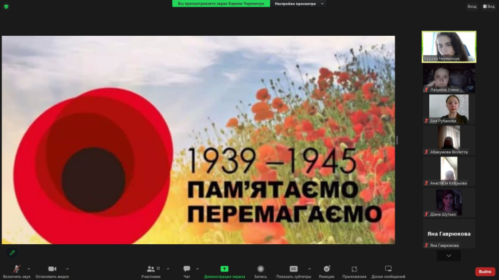Expand audio options arrow beside microphone
499x280 pixels.
point(29,269)
